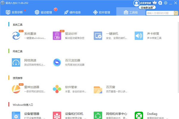Open the 百贝浏览器 browser icon
The image size is (179, 119).
pyautogui.click(x=57, y=62)
